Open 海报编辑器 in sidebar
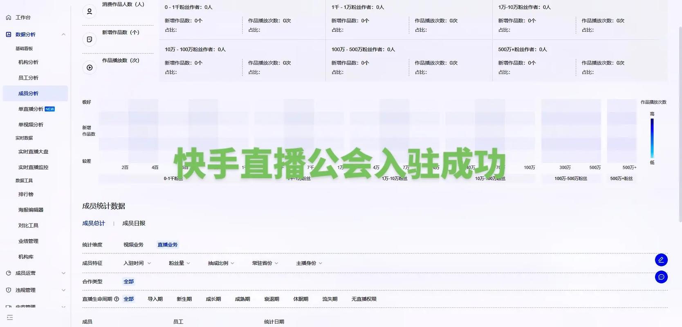Screen dimensions: 682x327 coord(31,210)
